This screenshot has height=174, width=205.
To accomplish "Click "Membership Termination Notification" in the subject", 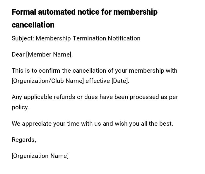I will click(x=88, y=38).
